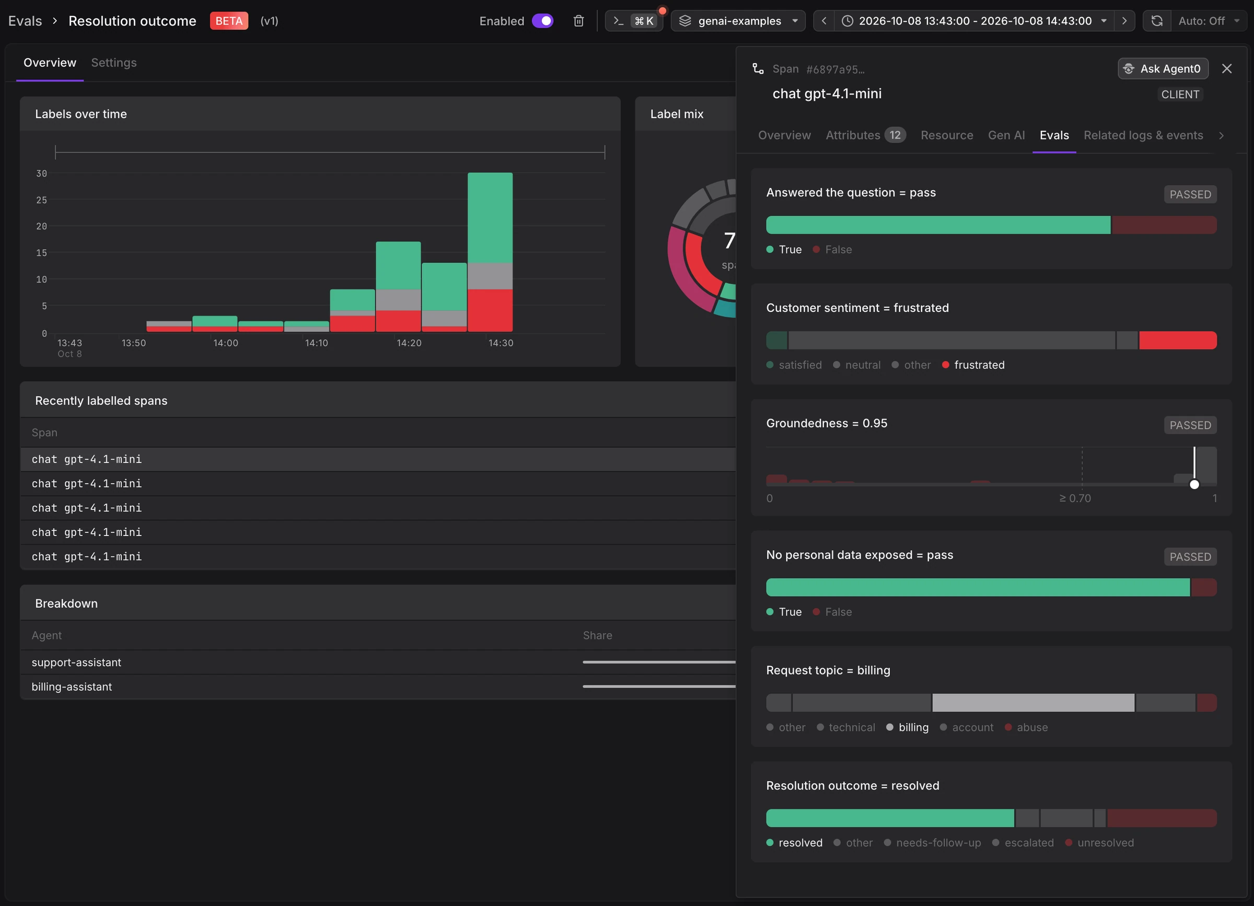Open the Auto: Off refresh dropdown
Image resolution: width=1254 pixels, height=906 pixels.
(x=1209, y=21)
